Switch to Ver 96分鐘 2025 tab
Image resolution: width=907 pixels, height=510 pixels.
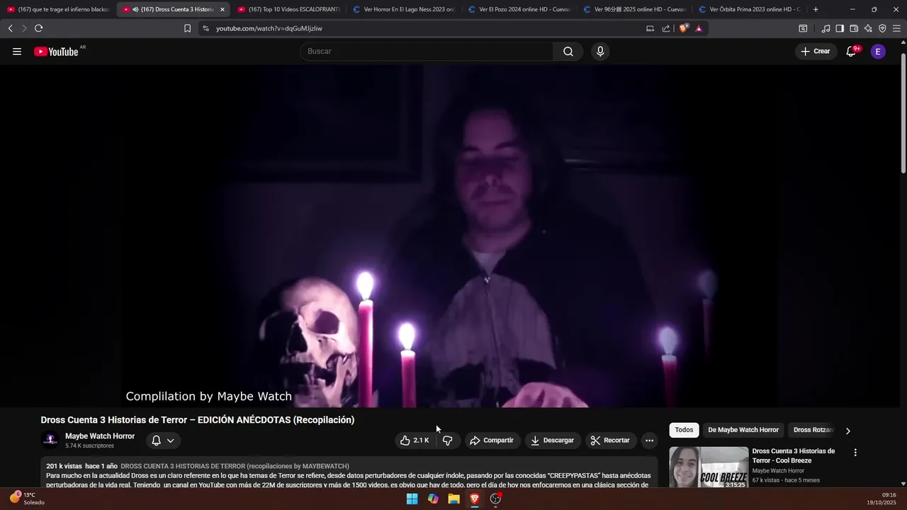(x=635, y=9)
